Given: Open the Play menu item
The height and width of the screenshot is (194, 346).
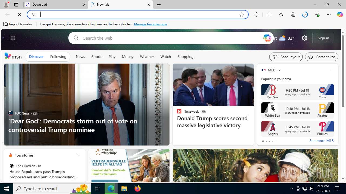Looking at the screenshot, I should pyautogui.click(x=112, y=57).
